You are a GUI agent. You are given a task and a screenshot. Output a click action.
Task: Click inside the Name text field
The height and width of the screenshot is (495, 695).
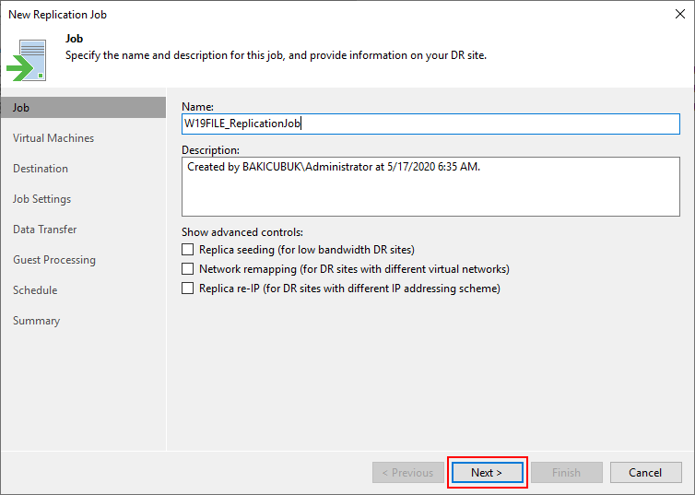[430, 124]
